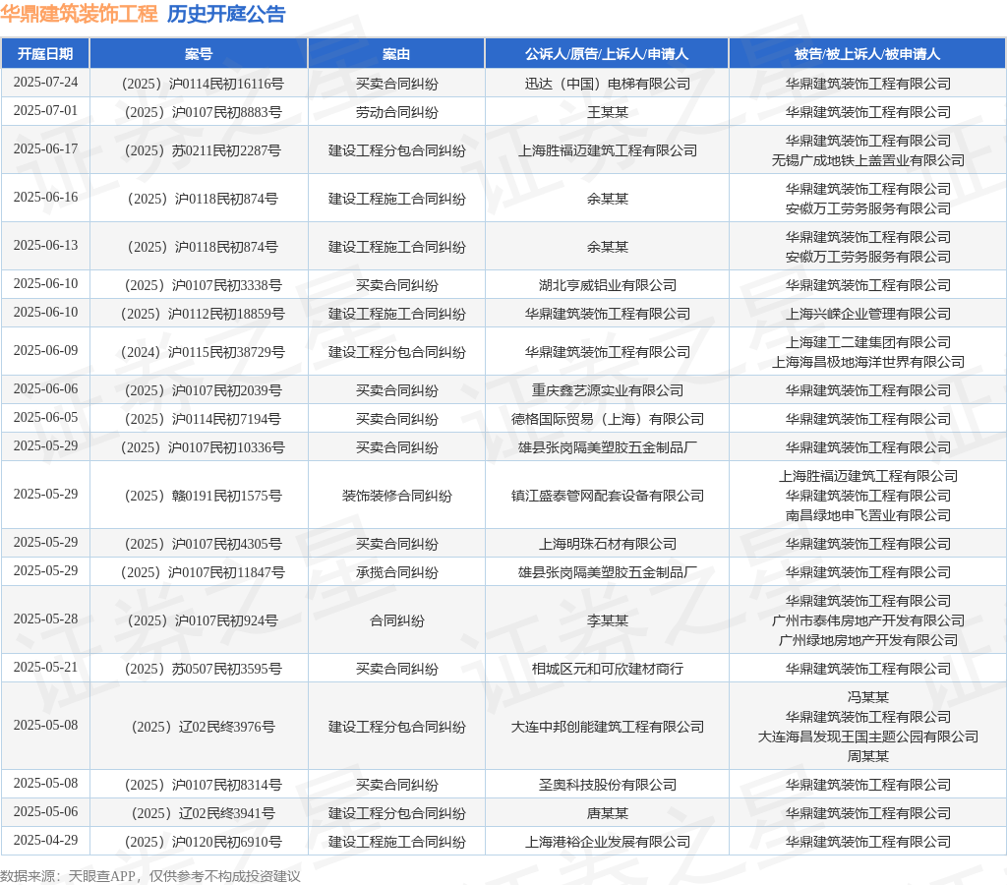Click the 装饰装修合同纠纷 case cause cell

click(x=396, y=496)
